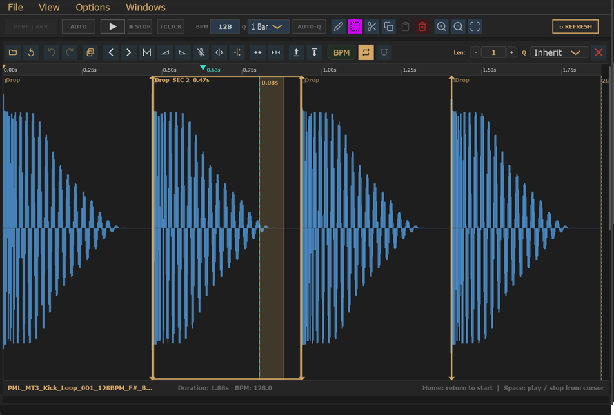Open the Inherit quantize dropdown
Screen dimensions: 614x415
click(559, 52)
